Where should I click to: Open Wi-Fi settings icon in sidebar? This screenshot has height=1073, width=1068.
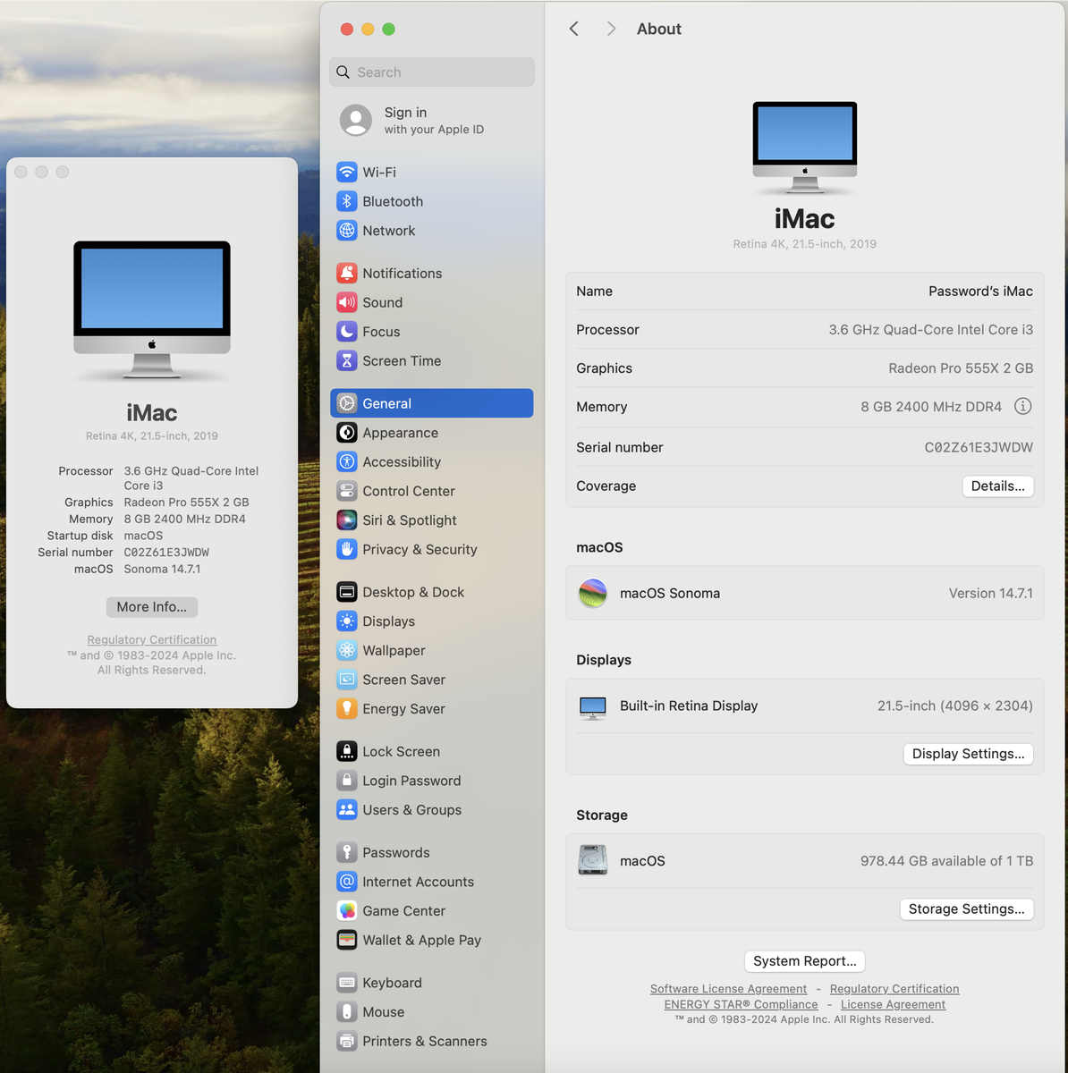point(347,172)
